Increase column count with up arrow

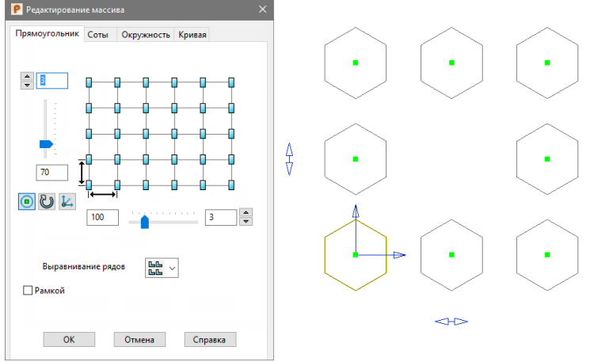pos(246,212)
